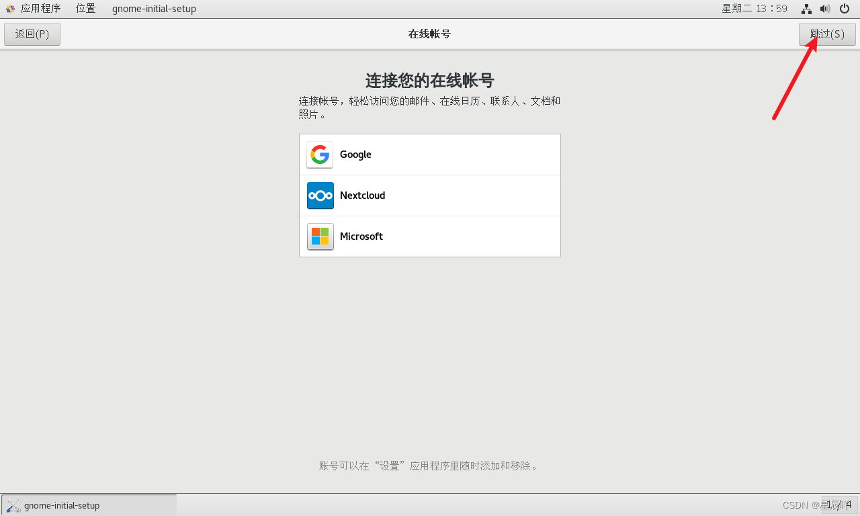Click the Nextcloud logo icon
The height and width of the screenshot is (516, 860).
tap(320, 196)
